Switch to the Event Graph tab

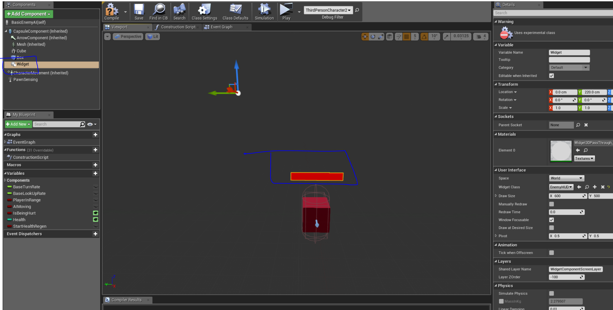pos(221,27)
